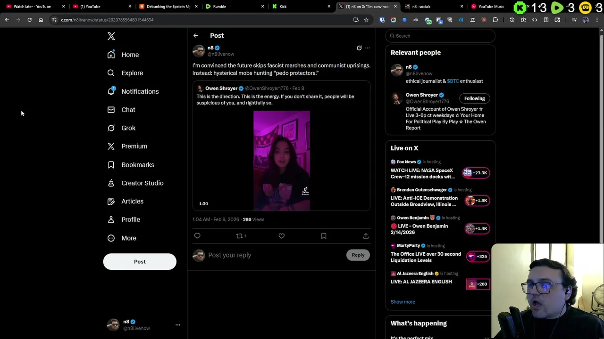Viewport: 604px width, 339px height.
Task: Click the gray Reply button
Action: 358,255
